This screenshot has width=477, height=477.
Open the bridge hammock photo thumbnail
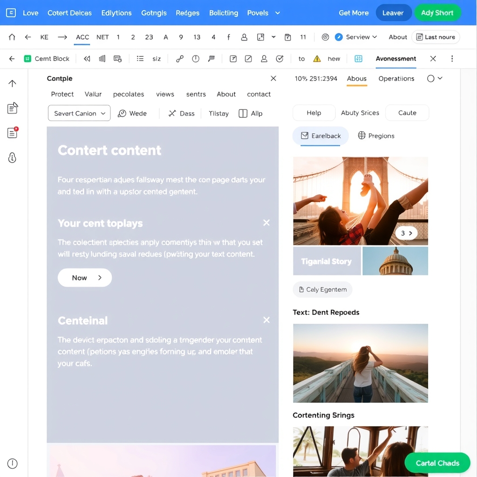pyautogui.click(x=361, y=201)
